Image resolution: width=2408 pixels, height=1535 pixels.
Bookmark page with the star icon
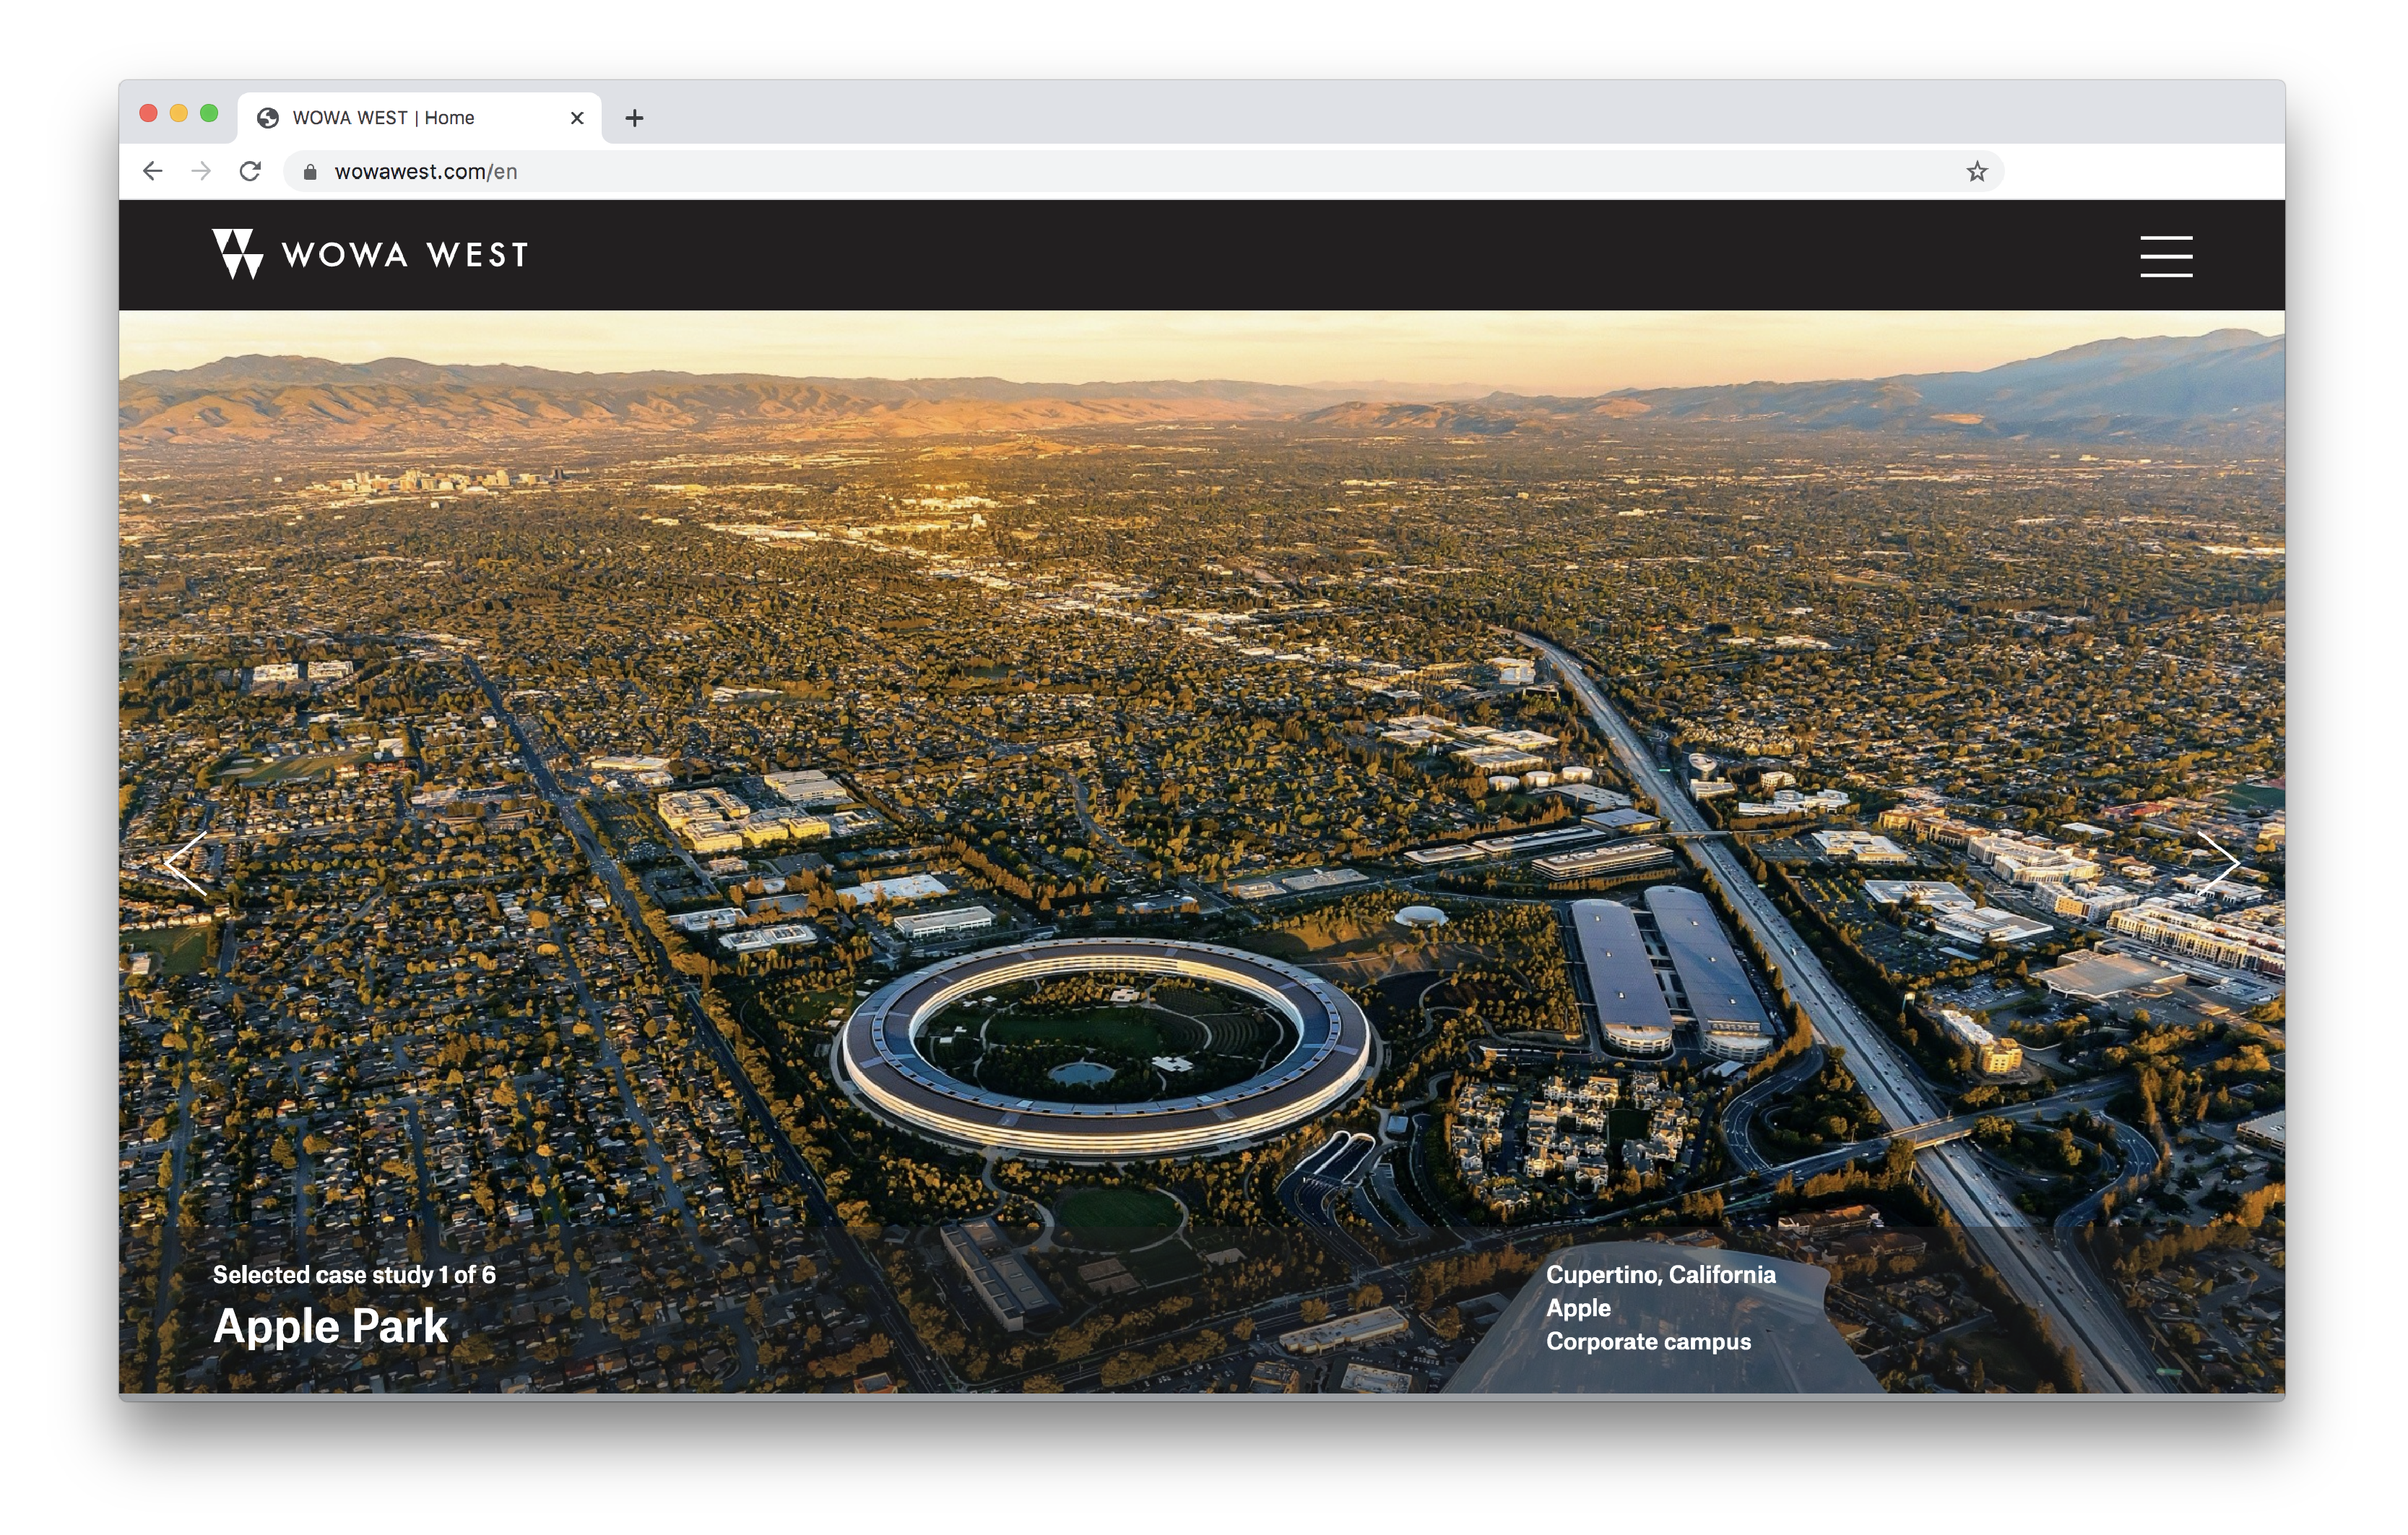click(x=1977, y=172)
